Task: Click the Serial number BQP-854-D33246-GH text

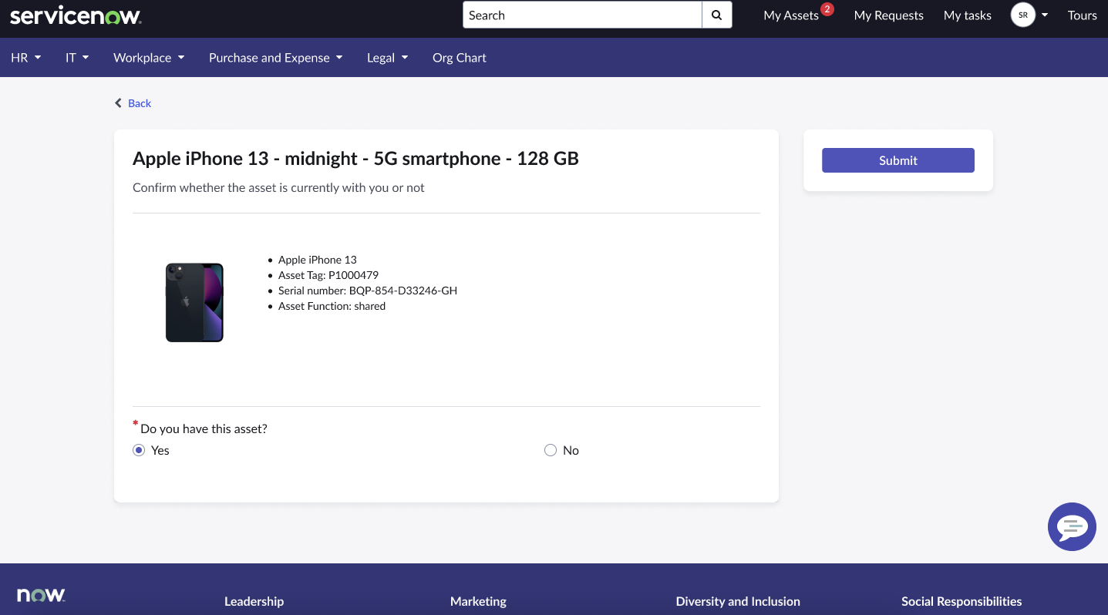Action: pyautogui.click(x=368, y=291)
